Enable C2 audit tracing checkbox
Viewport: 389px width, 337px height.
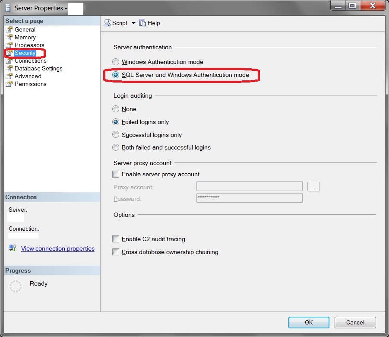(x=116, y=239)
